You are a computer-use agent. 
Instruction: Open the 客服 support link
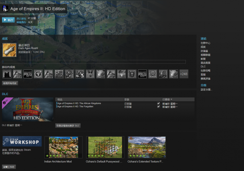[203, 75]
